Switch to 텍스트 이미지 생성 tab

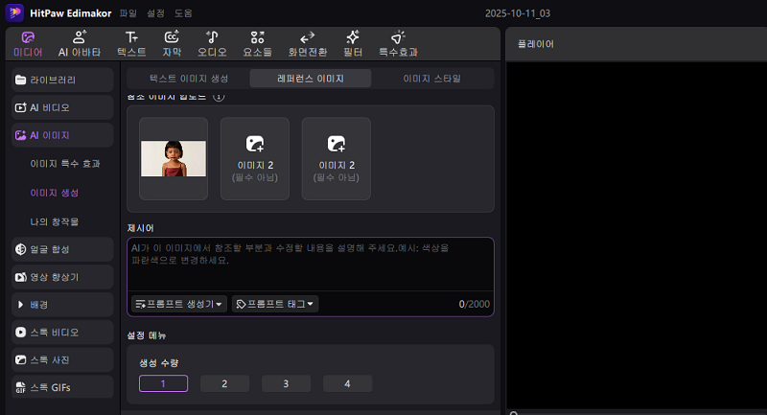point(189,79)
